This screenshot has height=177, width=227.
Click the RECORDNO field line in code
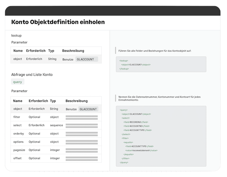[136, 122]
